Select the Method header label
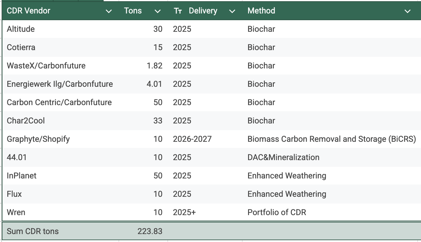421x242 pixels. click(x=261, y=11)
